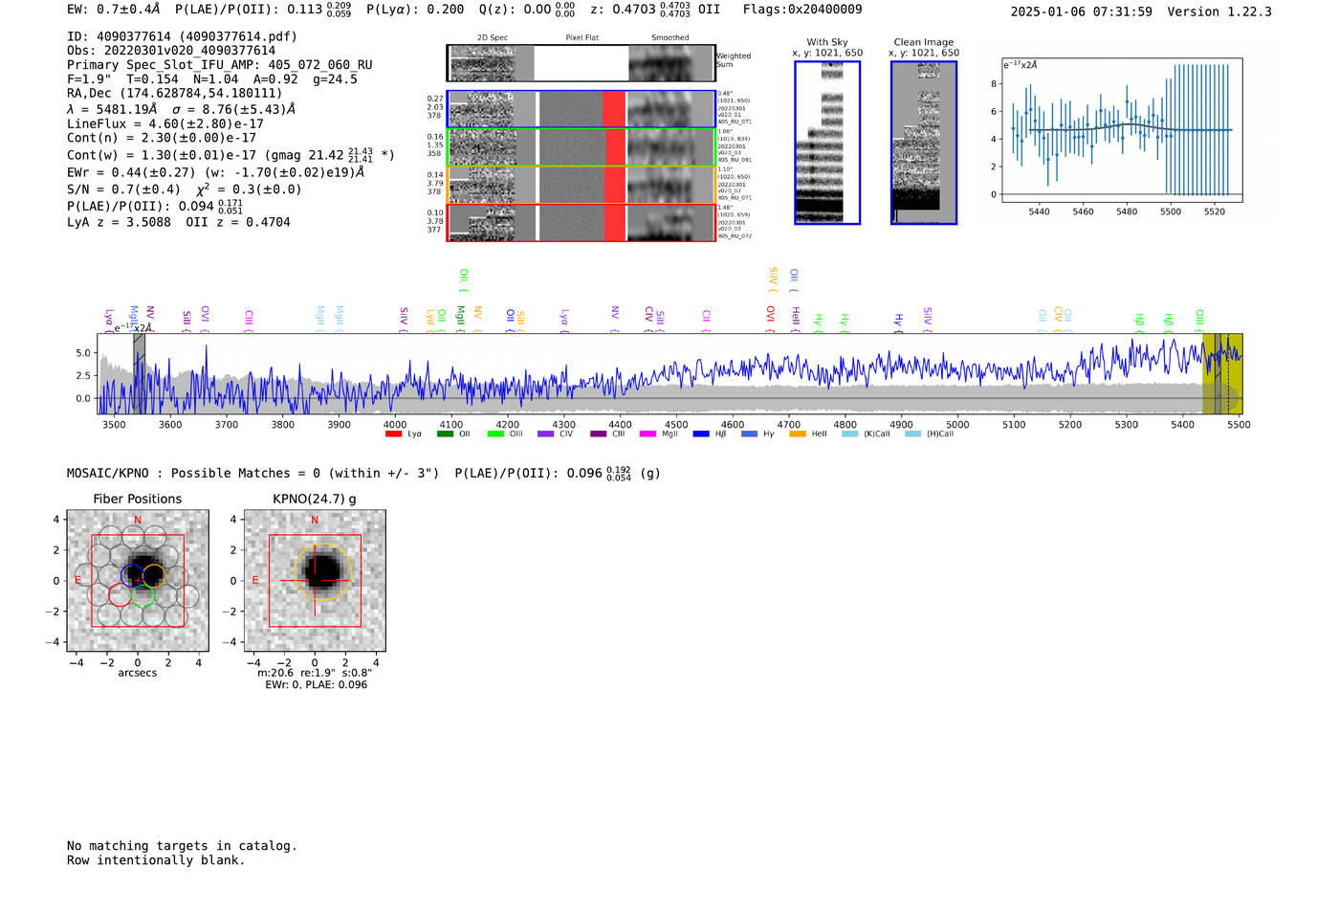Select the KPNO g-band image panel
The width and height of the screenshot is (1339, 912).
click(315, 581)
